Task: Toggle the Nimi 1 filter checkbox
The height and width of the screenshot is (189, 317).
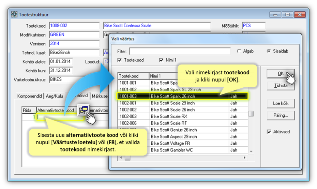Action: click(161, 60)
